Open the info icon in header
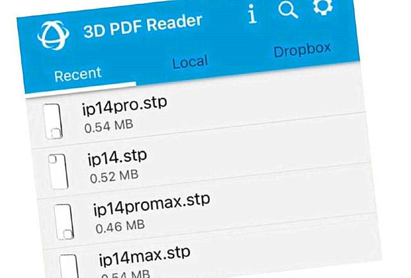Viewport: 411px width, 278px height. 252,14
